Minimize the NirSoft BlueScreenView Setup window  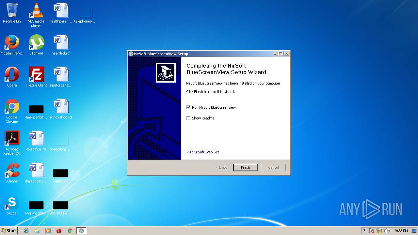pyautogui.click(x=275, y=54)
